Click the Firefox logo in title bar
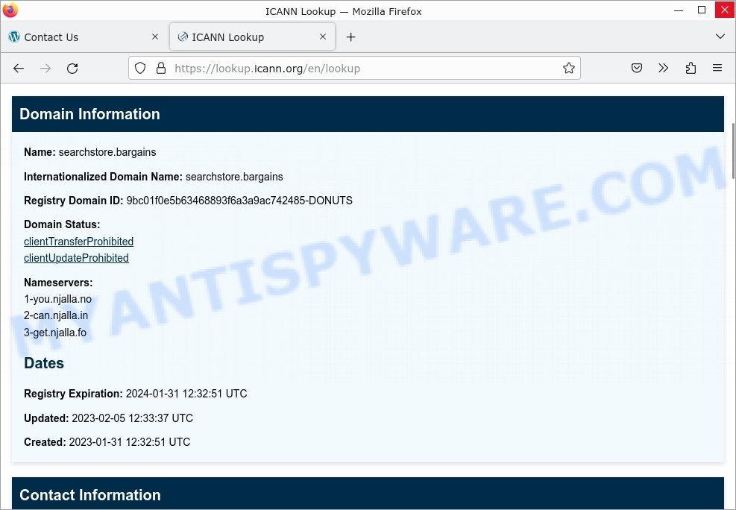The width and height of the screenshot is (736, 510). click(10, 10)
